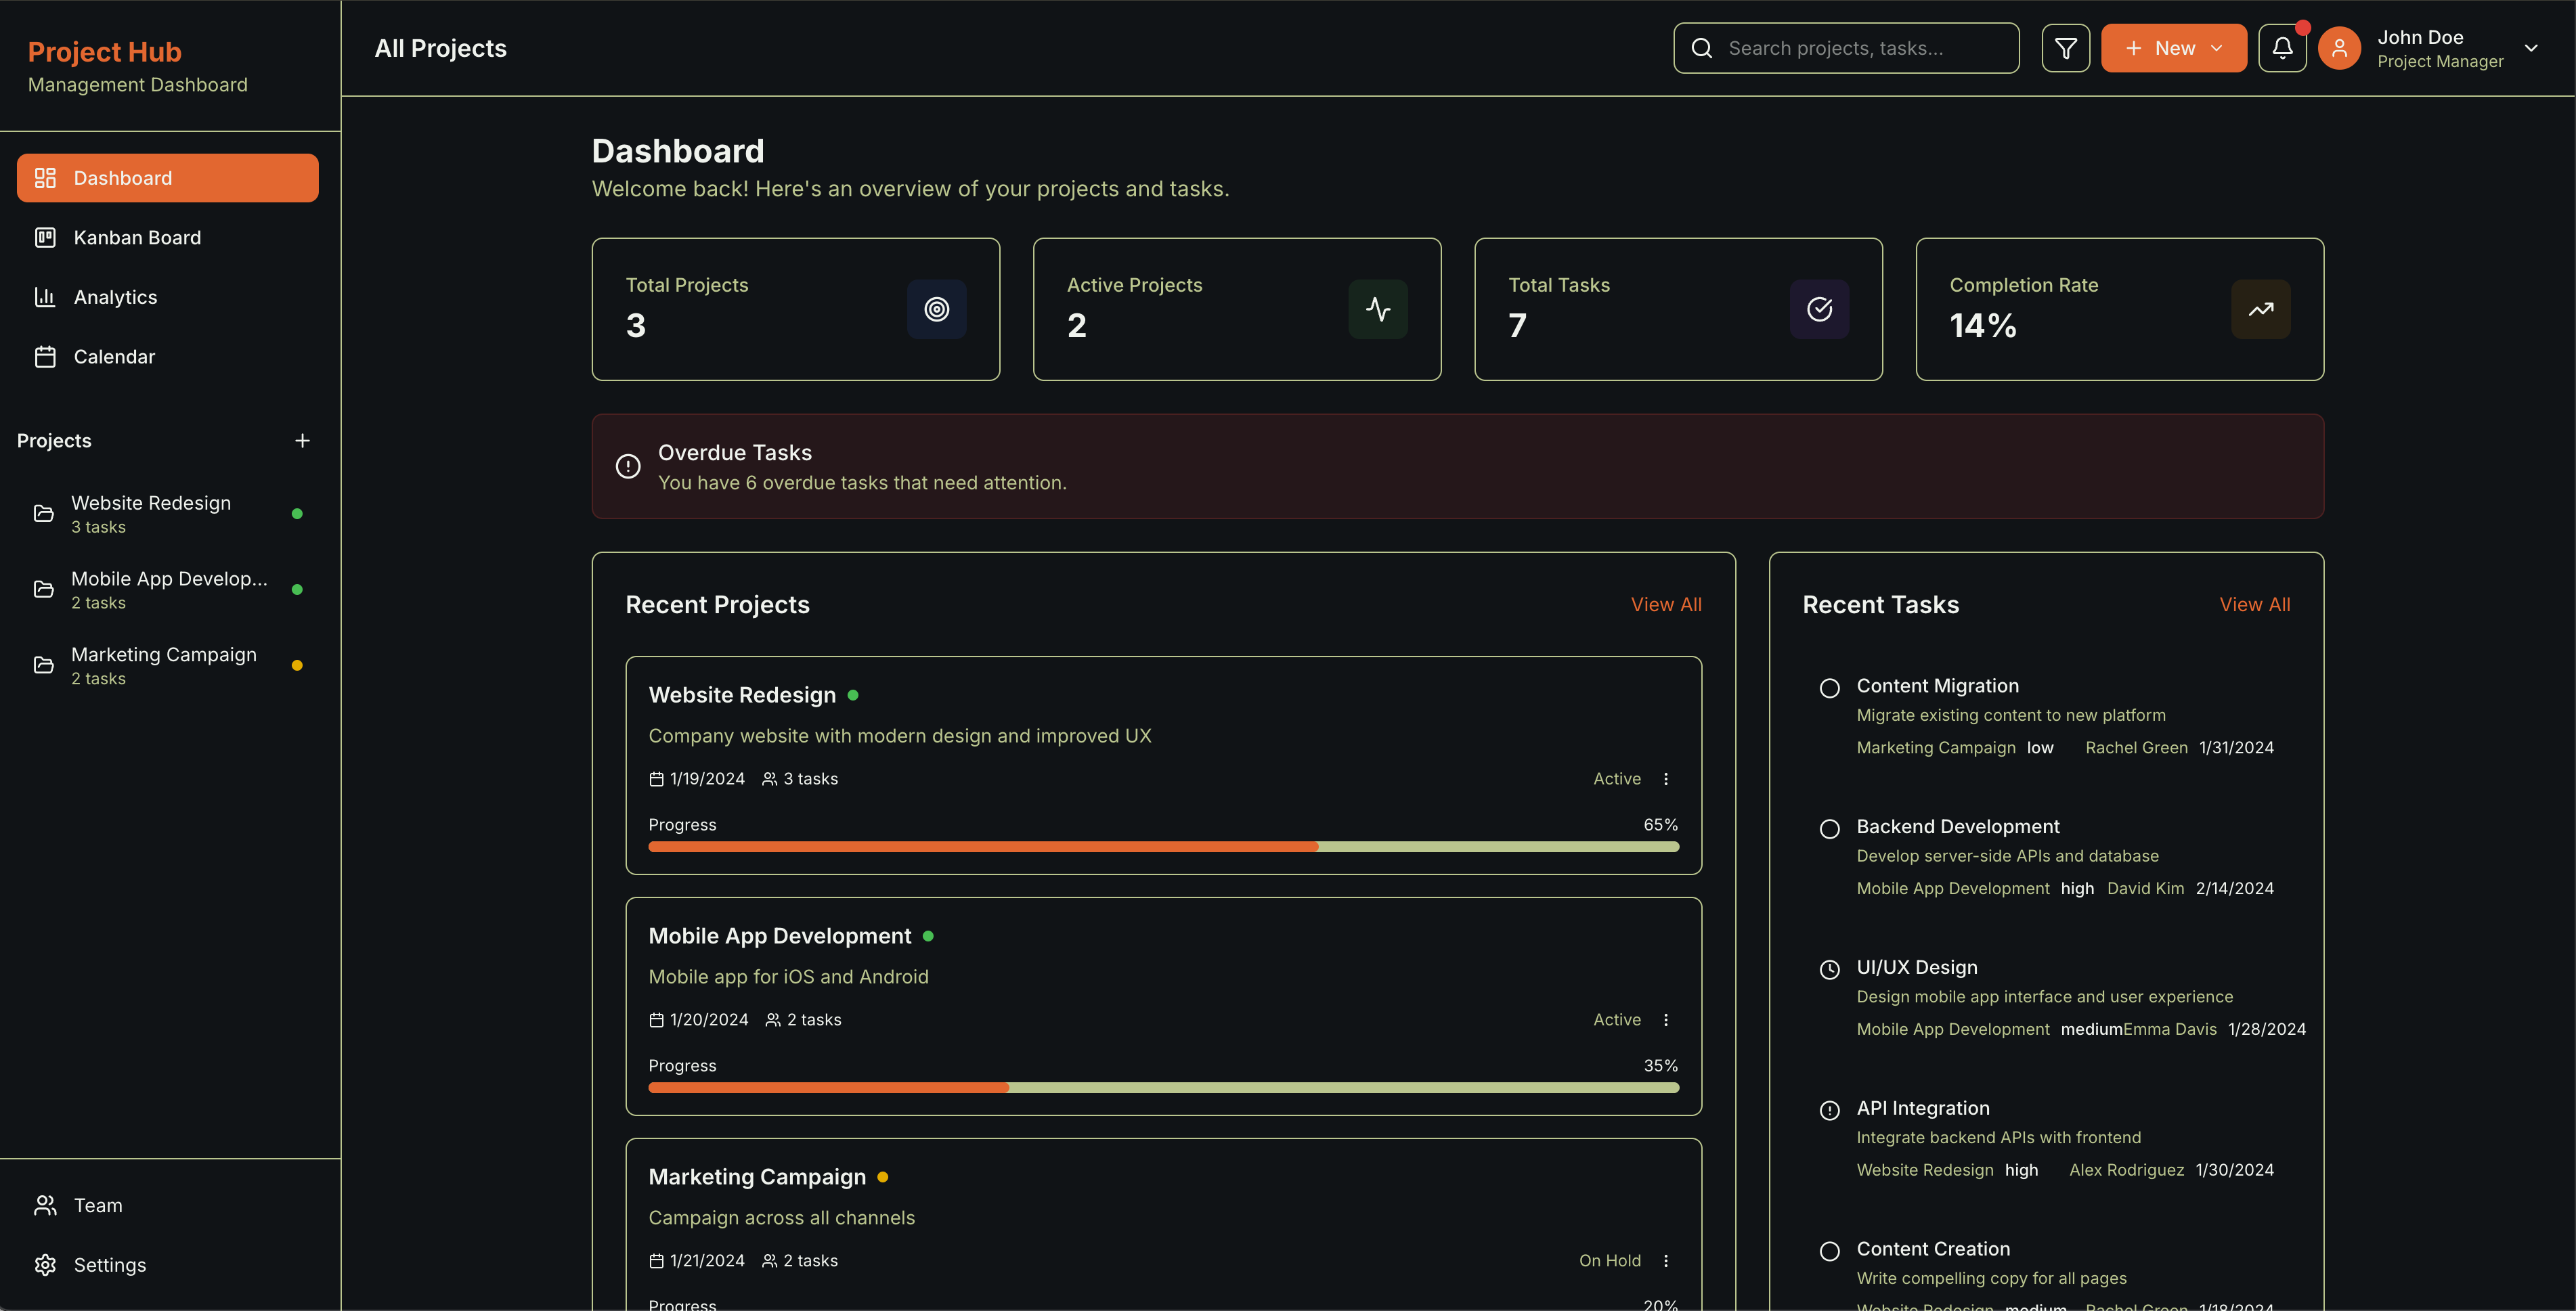Open Analytics page
The height and width of the screenshot is (1311, 2576).
[168, 297]
